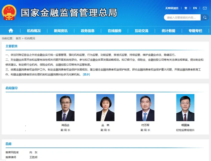Open the 机构概况 menu
The height and width of the screenshot is (161, 211).
point(34,31)
